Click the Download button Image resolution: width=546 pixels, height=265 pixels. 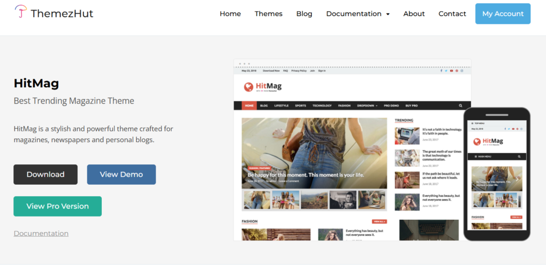(x=46, y=175)
